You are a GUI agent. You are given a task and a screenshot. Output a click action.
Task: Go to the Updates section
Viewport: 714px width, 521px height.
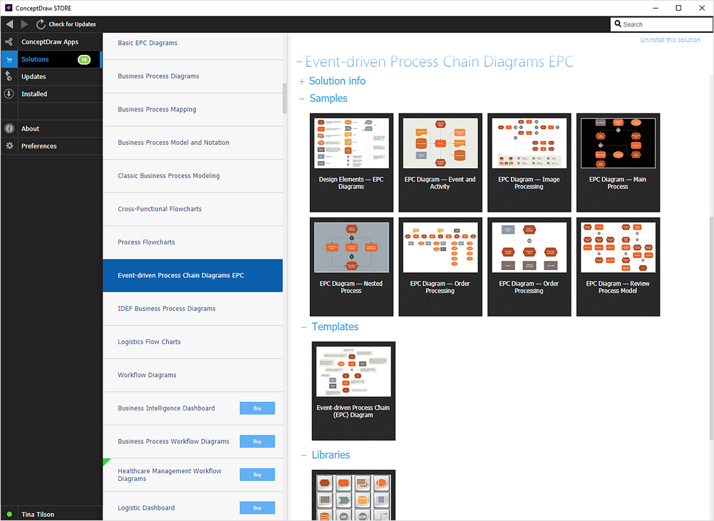(x=51, y=76)
